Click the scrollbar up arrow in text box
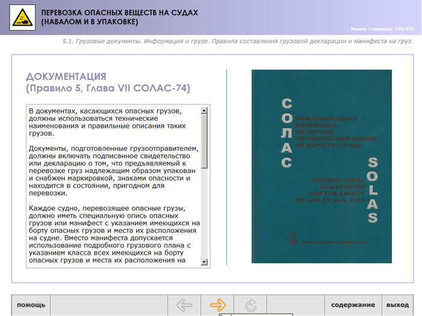 204,111
